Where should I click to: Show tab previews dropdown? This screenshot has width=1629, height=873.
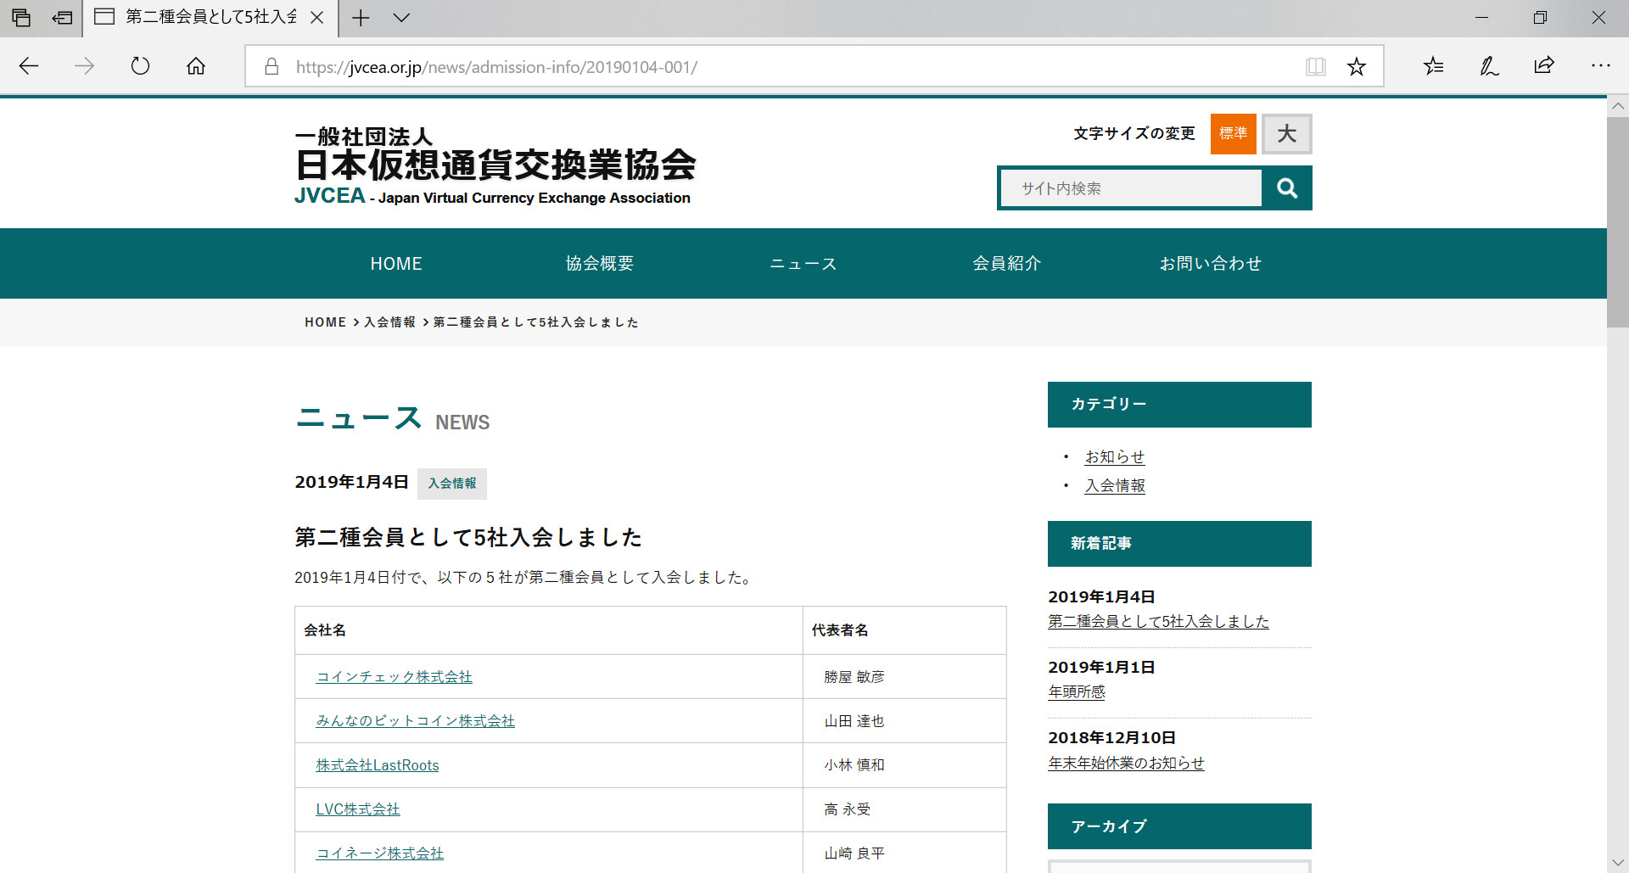click(402, 18)
